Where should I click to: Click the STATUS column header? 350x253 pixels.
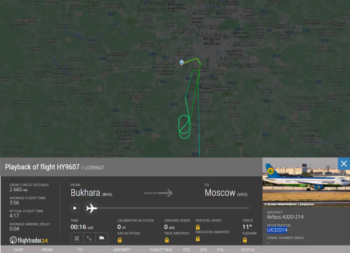248,250
